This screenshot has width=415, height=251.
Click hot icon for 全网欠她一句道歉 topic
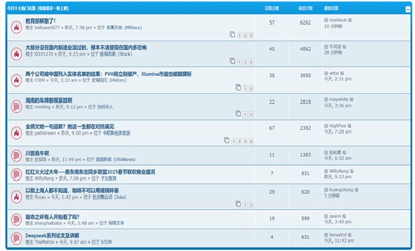coord(17,132)
